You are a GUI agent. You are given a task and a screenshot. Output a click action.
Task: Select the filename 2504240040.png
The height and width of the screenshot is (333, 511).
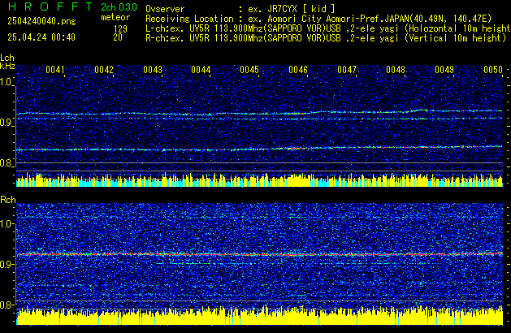point(41,21)
